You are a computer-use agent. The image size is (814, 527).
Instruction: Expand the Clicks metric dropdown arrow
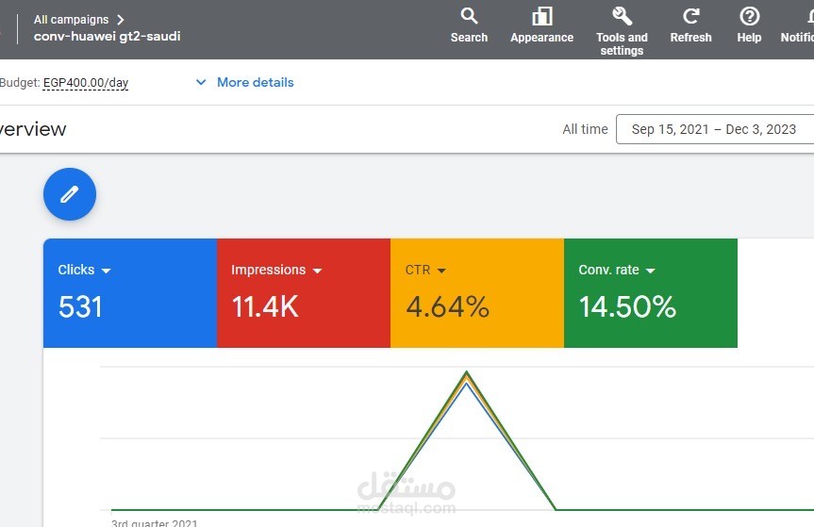click(x=106, y=271)
